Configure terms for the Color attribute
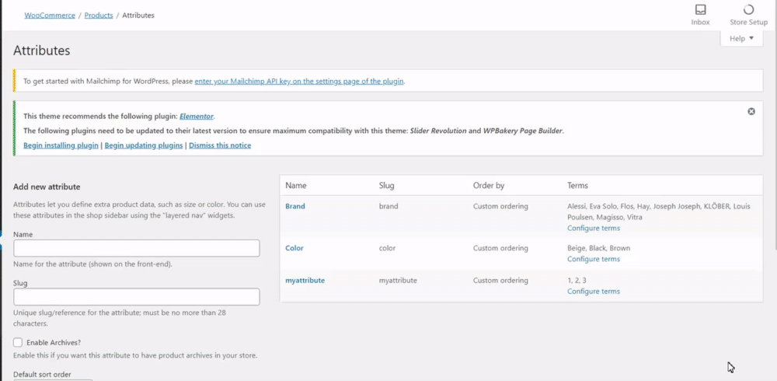The height and width of the screenshot is (381, 777). [x=594, y=259]
